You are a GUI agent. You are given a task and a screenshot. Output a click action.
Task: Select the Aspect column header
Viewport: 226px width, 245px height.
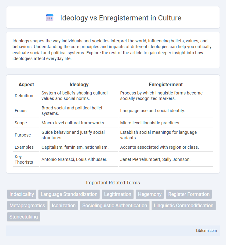pyautogui.click(x=26, y=84)
